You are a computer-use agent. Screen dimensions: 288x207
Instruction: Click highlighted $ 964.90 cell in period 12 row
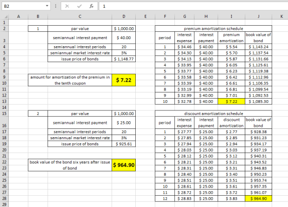[258, 199]
